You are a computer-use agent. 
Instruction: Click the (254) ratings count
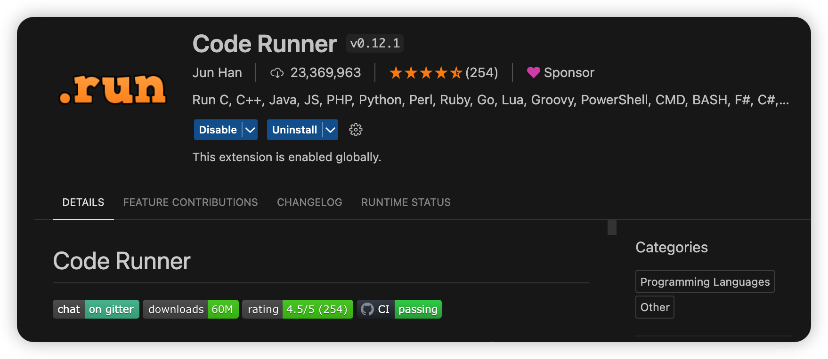coord(481,73)
